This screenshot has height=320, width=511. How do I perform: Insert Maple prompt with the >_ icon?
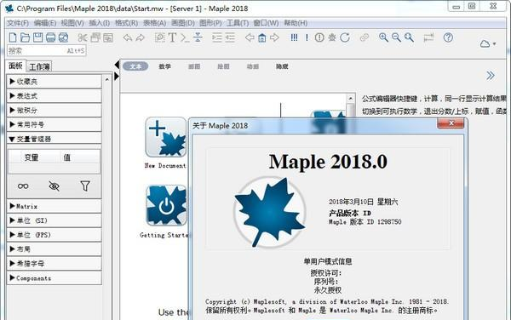coord(185,37)
